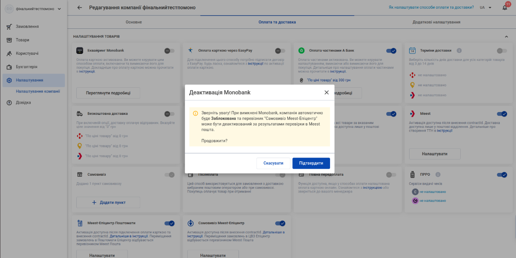This screenshot has width=516, height=258.
Task: Click the Самовивіз Meest-Епіцентр download icon
Action: pyautogui.click(x=190, y=223)
